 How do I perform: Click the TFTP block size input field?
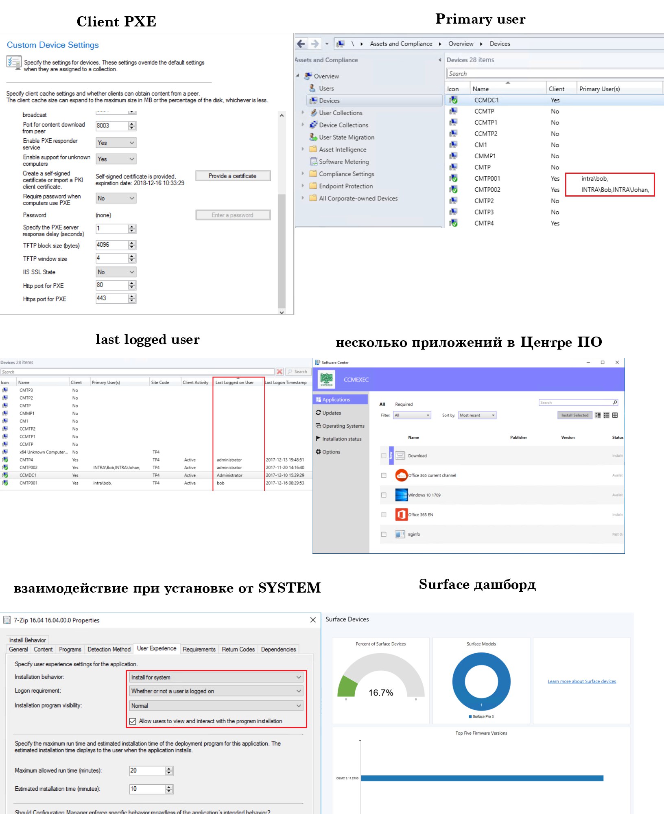click(x=112, y=245)
